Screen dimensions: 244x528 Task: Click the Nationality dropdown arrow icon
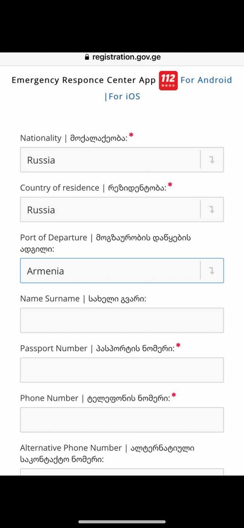click(212, 160)
